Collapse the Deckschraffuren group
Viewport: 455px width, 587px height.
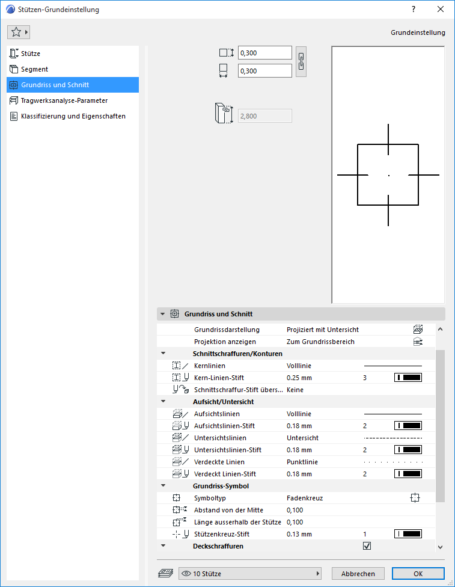pos(163,546)
